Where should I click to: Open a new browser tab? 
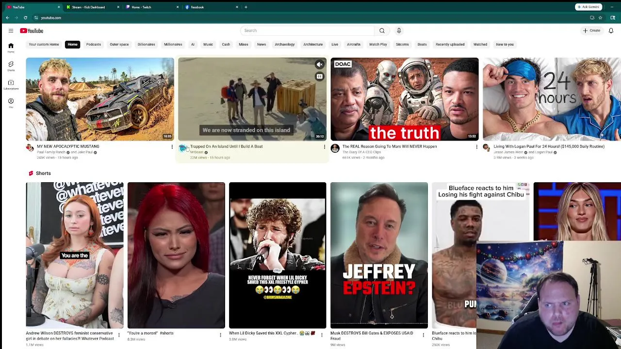[x=246, y=7]
